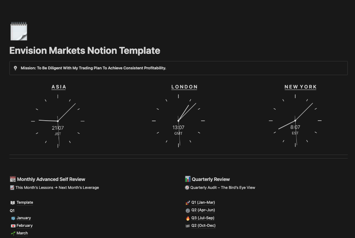Click the lightbulb icon in Mission callout

point(15,68)
